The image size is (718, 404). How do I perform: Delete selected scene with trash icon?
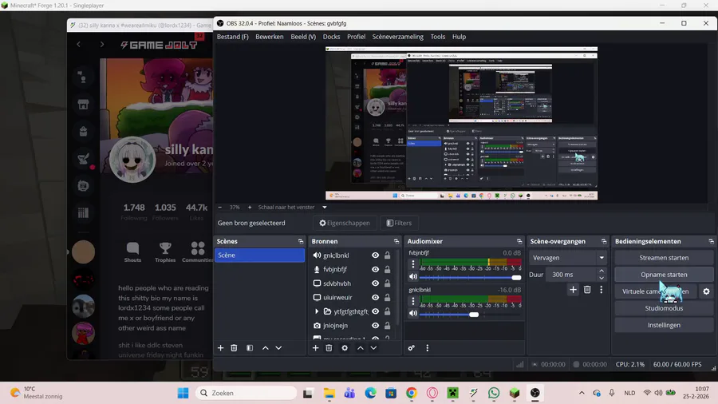234,348
